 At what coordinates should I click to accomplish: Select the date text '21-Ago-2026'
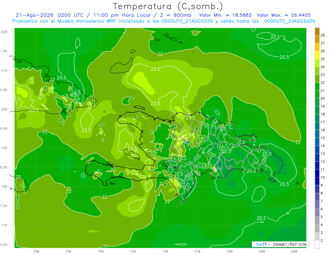pyautogui.click(x=35, y=15)
